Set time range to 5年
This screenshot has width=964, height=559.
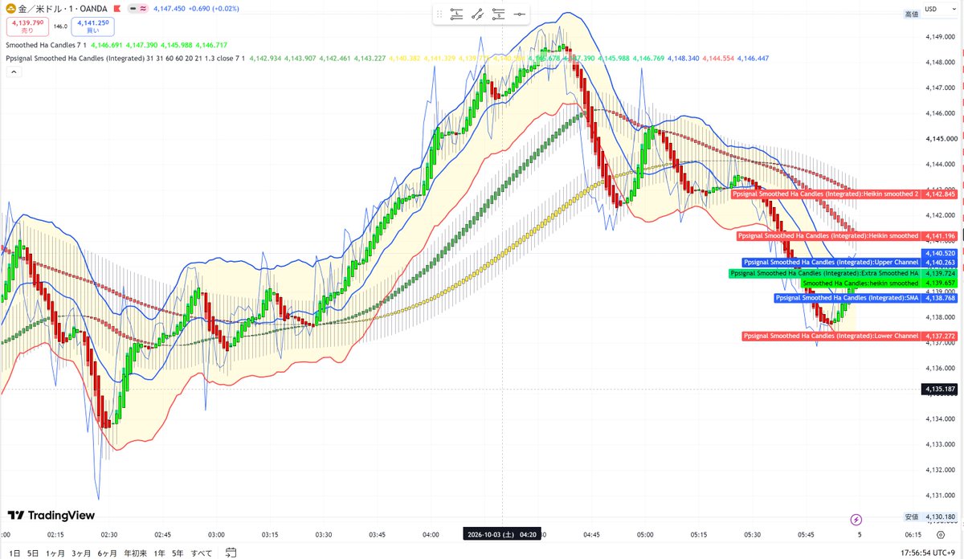tap(178, 553)
